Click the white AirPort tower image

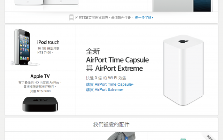point(183,70)
